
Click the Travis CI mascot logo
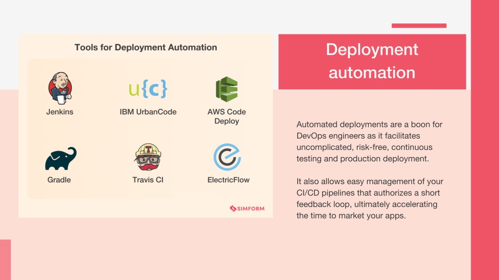click(148, 157)
